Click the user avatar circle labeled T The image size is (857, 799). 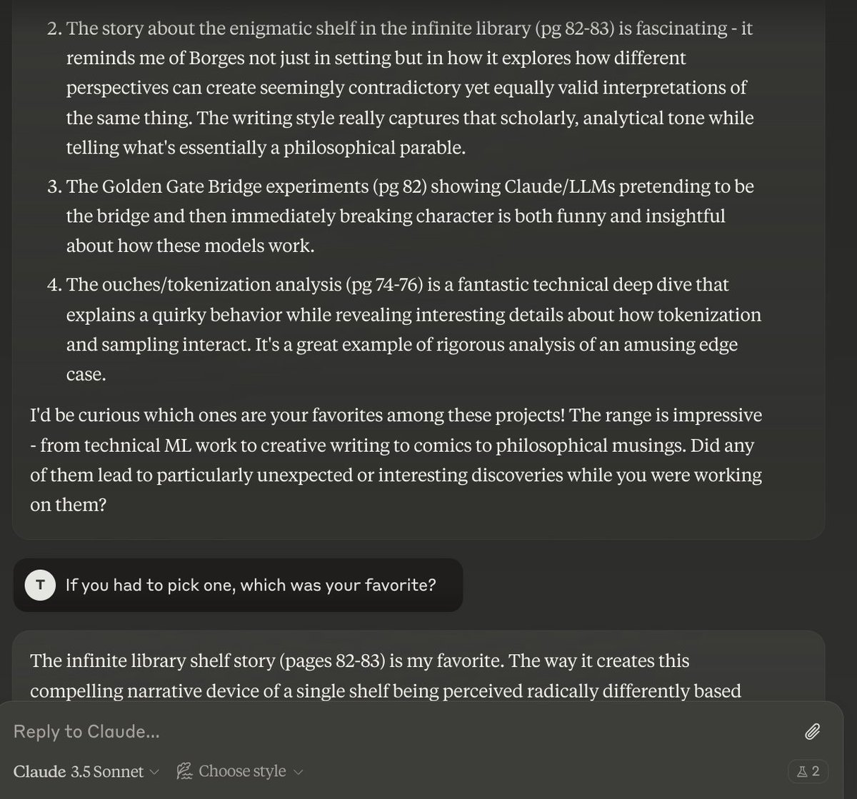tap(40, 585)
